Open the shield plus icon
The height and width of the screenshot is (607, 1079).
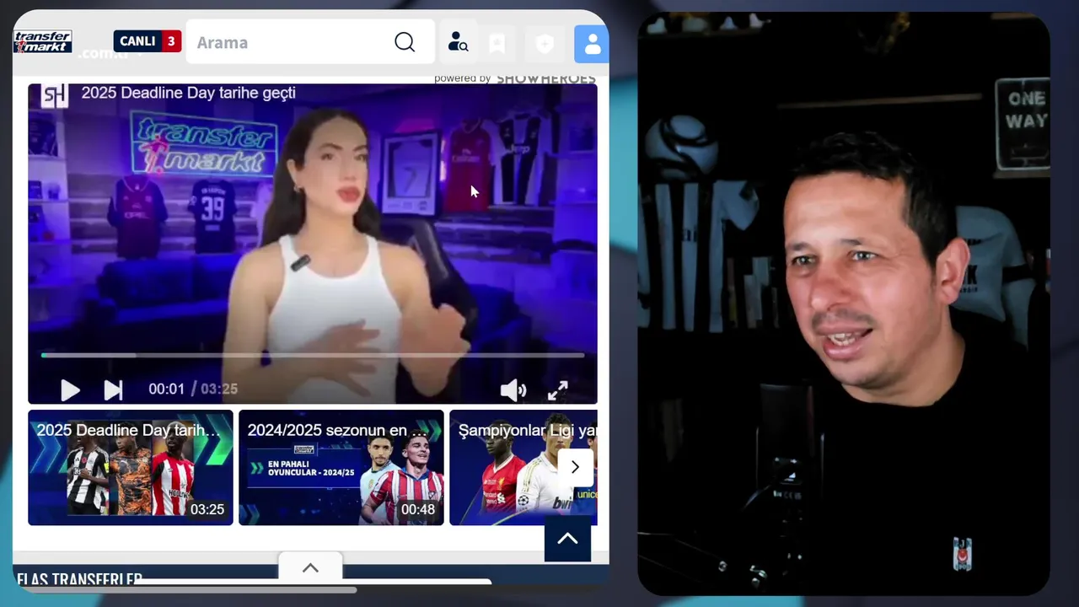point(545,44)
